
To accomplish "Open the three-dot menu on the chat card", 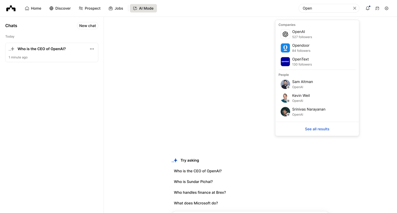I will click(x=92, y=49).
